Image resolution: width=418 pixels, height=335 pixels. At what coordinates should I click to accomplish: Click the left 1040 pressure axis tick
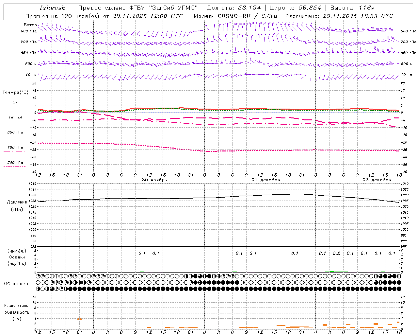tap(33, 184)
